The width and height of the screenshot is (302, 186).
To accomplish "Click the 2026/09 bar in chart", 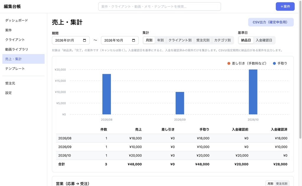I will click(x=180, y=103).
